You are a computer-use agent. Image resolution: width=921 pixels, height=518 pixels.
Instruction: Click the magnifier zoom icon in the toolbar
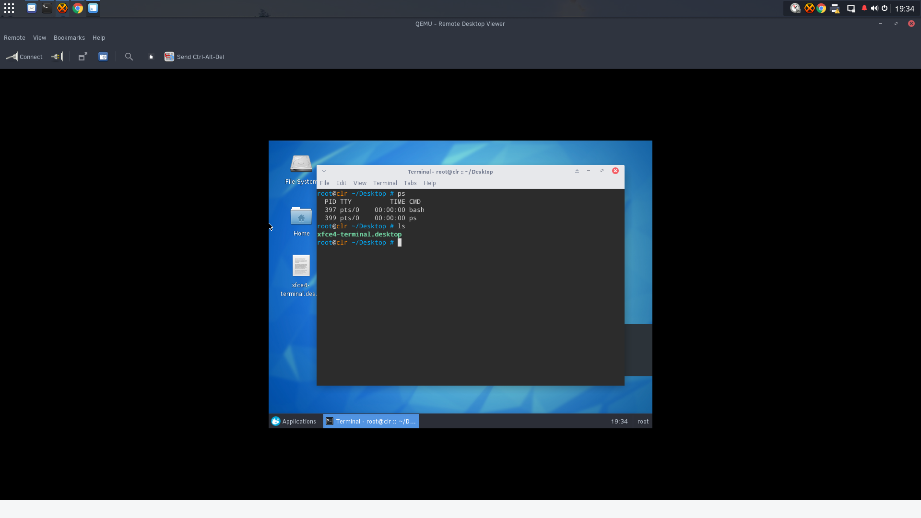point(129,57)
